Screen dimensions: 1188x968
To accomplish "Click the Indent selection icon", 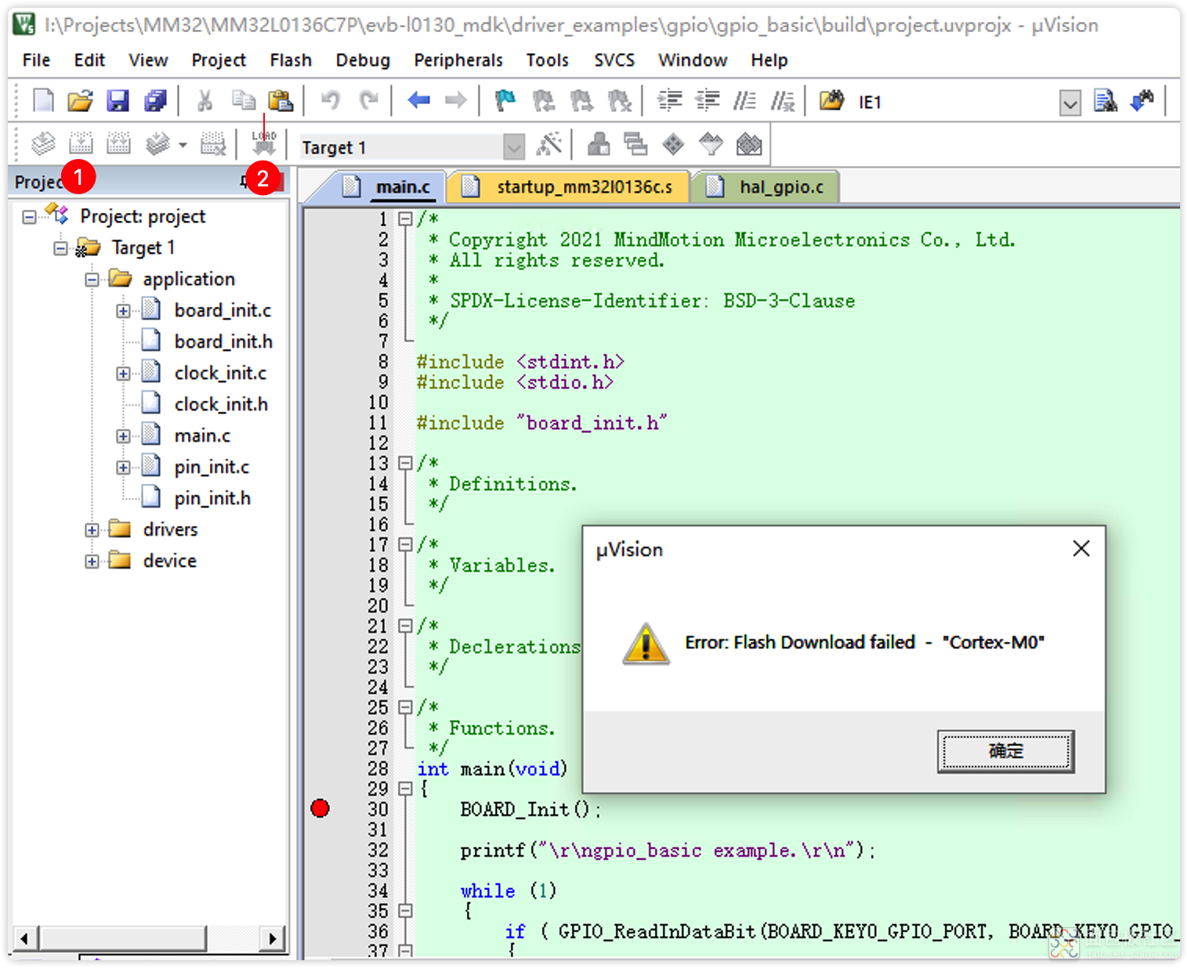I will pyautogui.click(x=669, y=101).
